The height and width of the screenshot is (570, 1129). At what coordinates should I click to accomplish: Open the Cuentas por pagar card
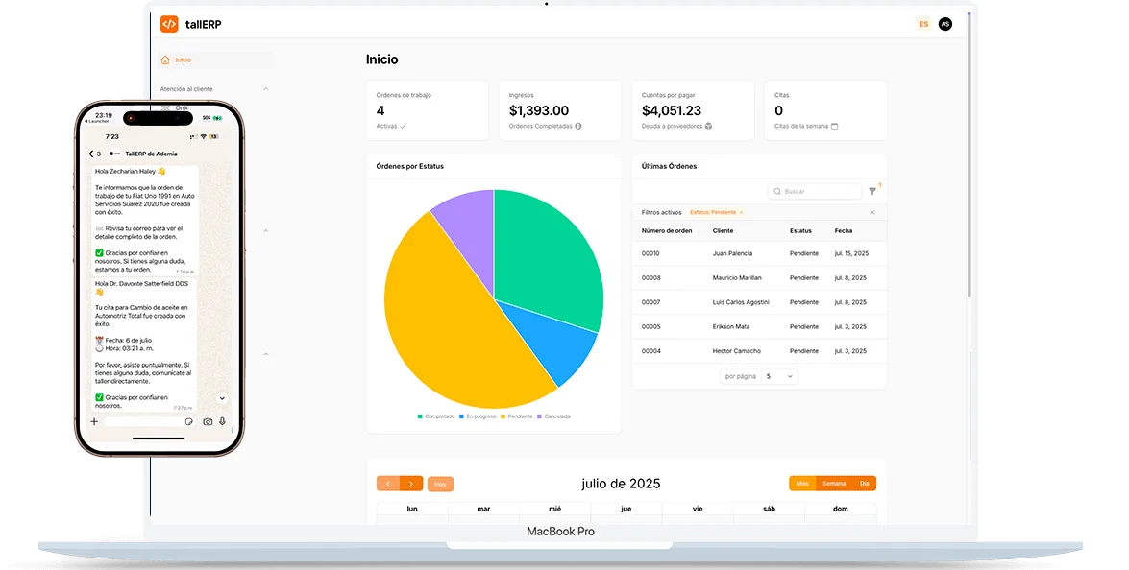(x=693, y=110)
